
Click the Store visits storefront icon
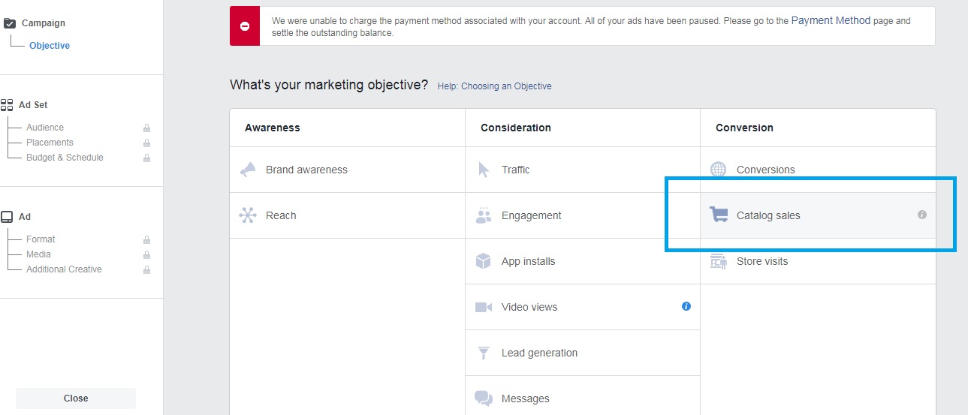[x=719, y=261]
